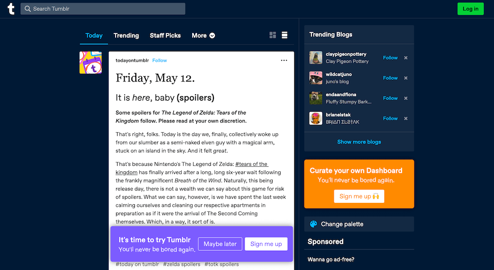Open claypigeonpottery blog name
Screen dimensions: 494x270
346,54
